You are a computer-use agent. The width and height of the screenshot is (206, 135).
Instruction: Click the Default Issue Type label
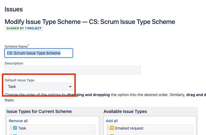[x=19, y=80]
